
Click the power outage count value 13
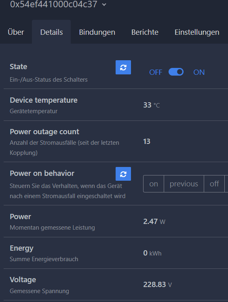[x=147, y=141]
